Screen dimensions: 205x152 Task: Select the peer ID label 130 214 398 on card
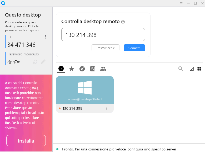coord(72,108)
